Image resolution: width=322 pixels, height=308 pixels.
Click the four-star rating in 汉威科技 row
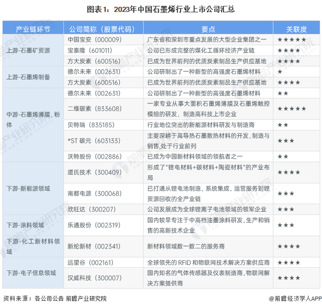[289, 278]
